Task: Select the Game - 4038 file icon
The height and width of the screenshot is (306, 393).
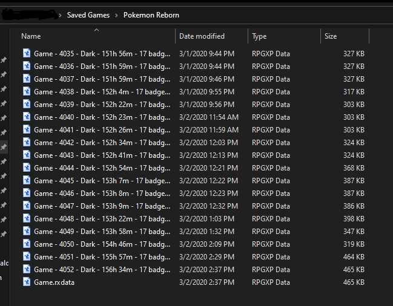Action: (27, 91)
